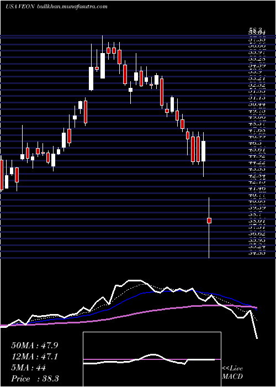Click the gap-down red candle near 38.3
Image resolution: width=276 pixels, height=387 pixels.
[x=209, y=221]
